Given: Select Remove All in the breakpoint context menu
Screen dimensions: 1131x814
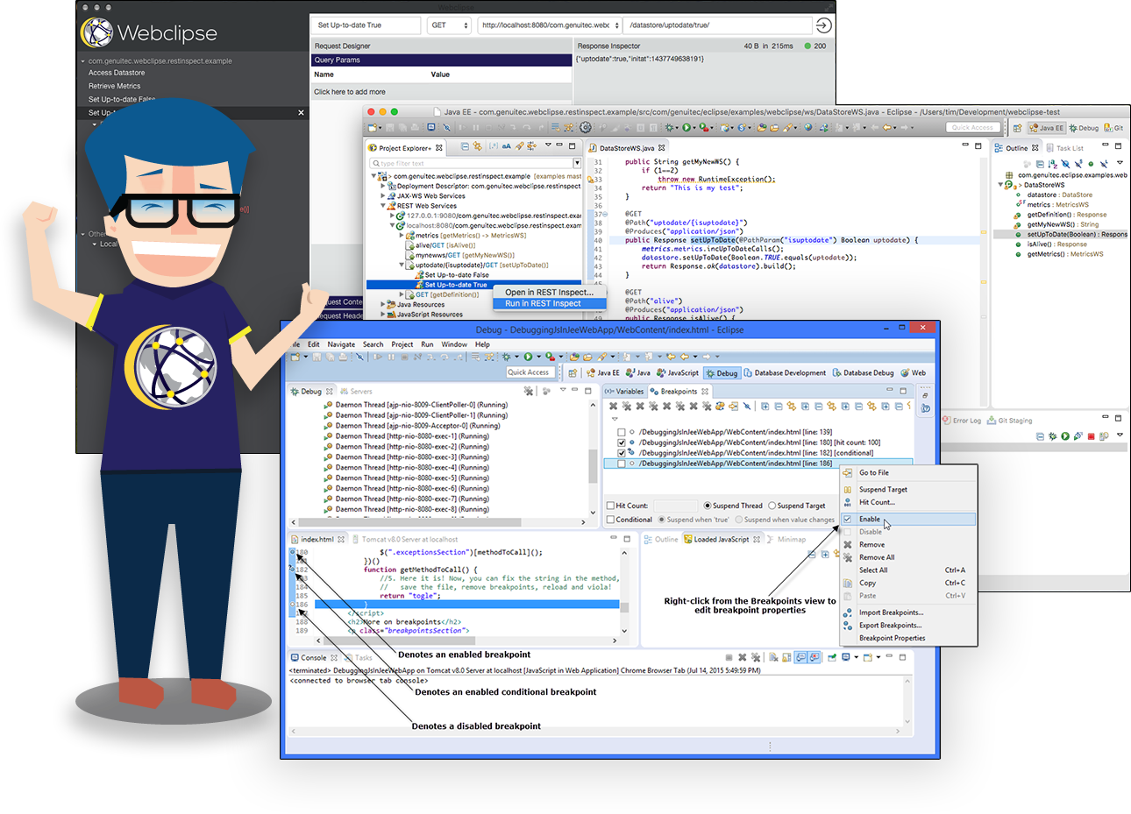Looking at the screenshot, I should tap(877, 557).
